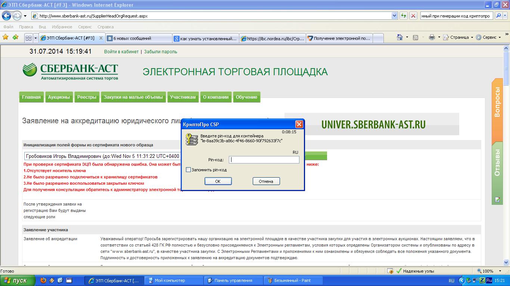
Task: Click the 'Войти в кабинет' link
Action: (x=121, y=52)
